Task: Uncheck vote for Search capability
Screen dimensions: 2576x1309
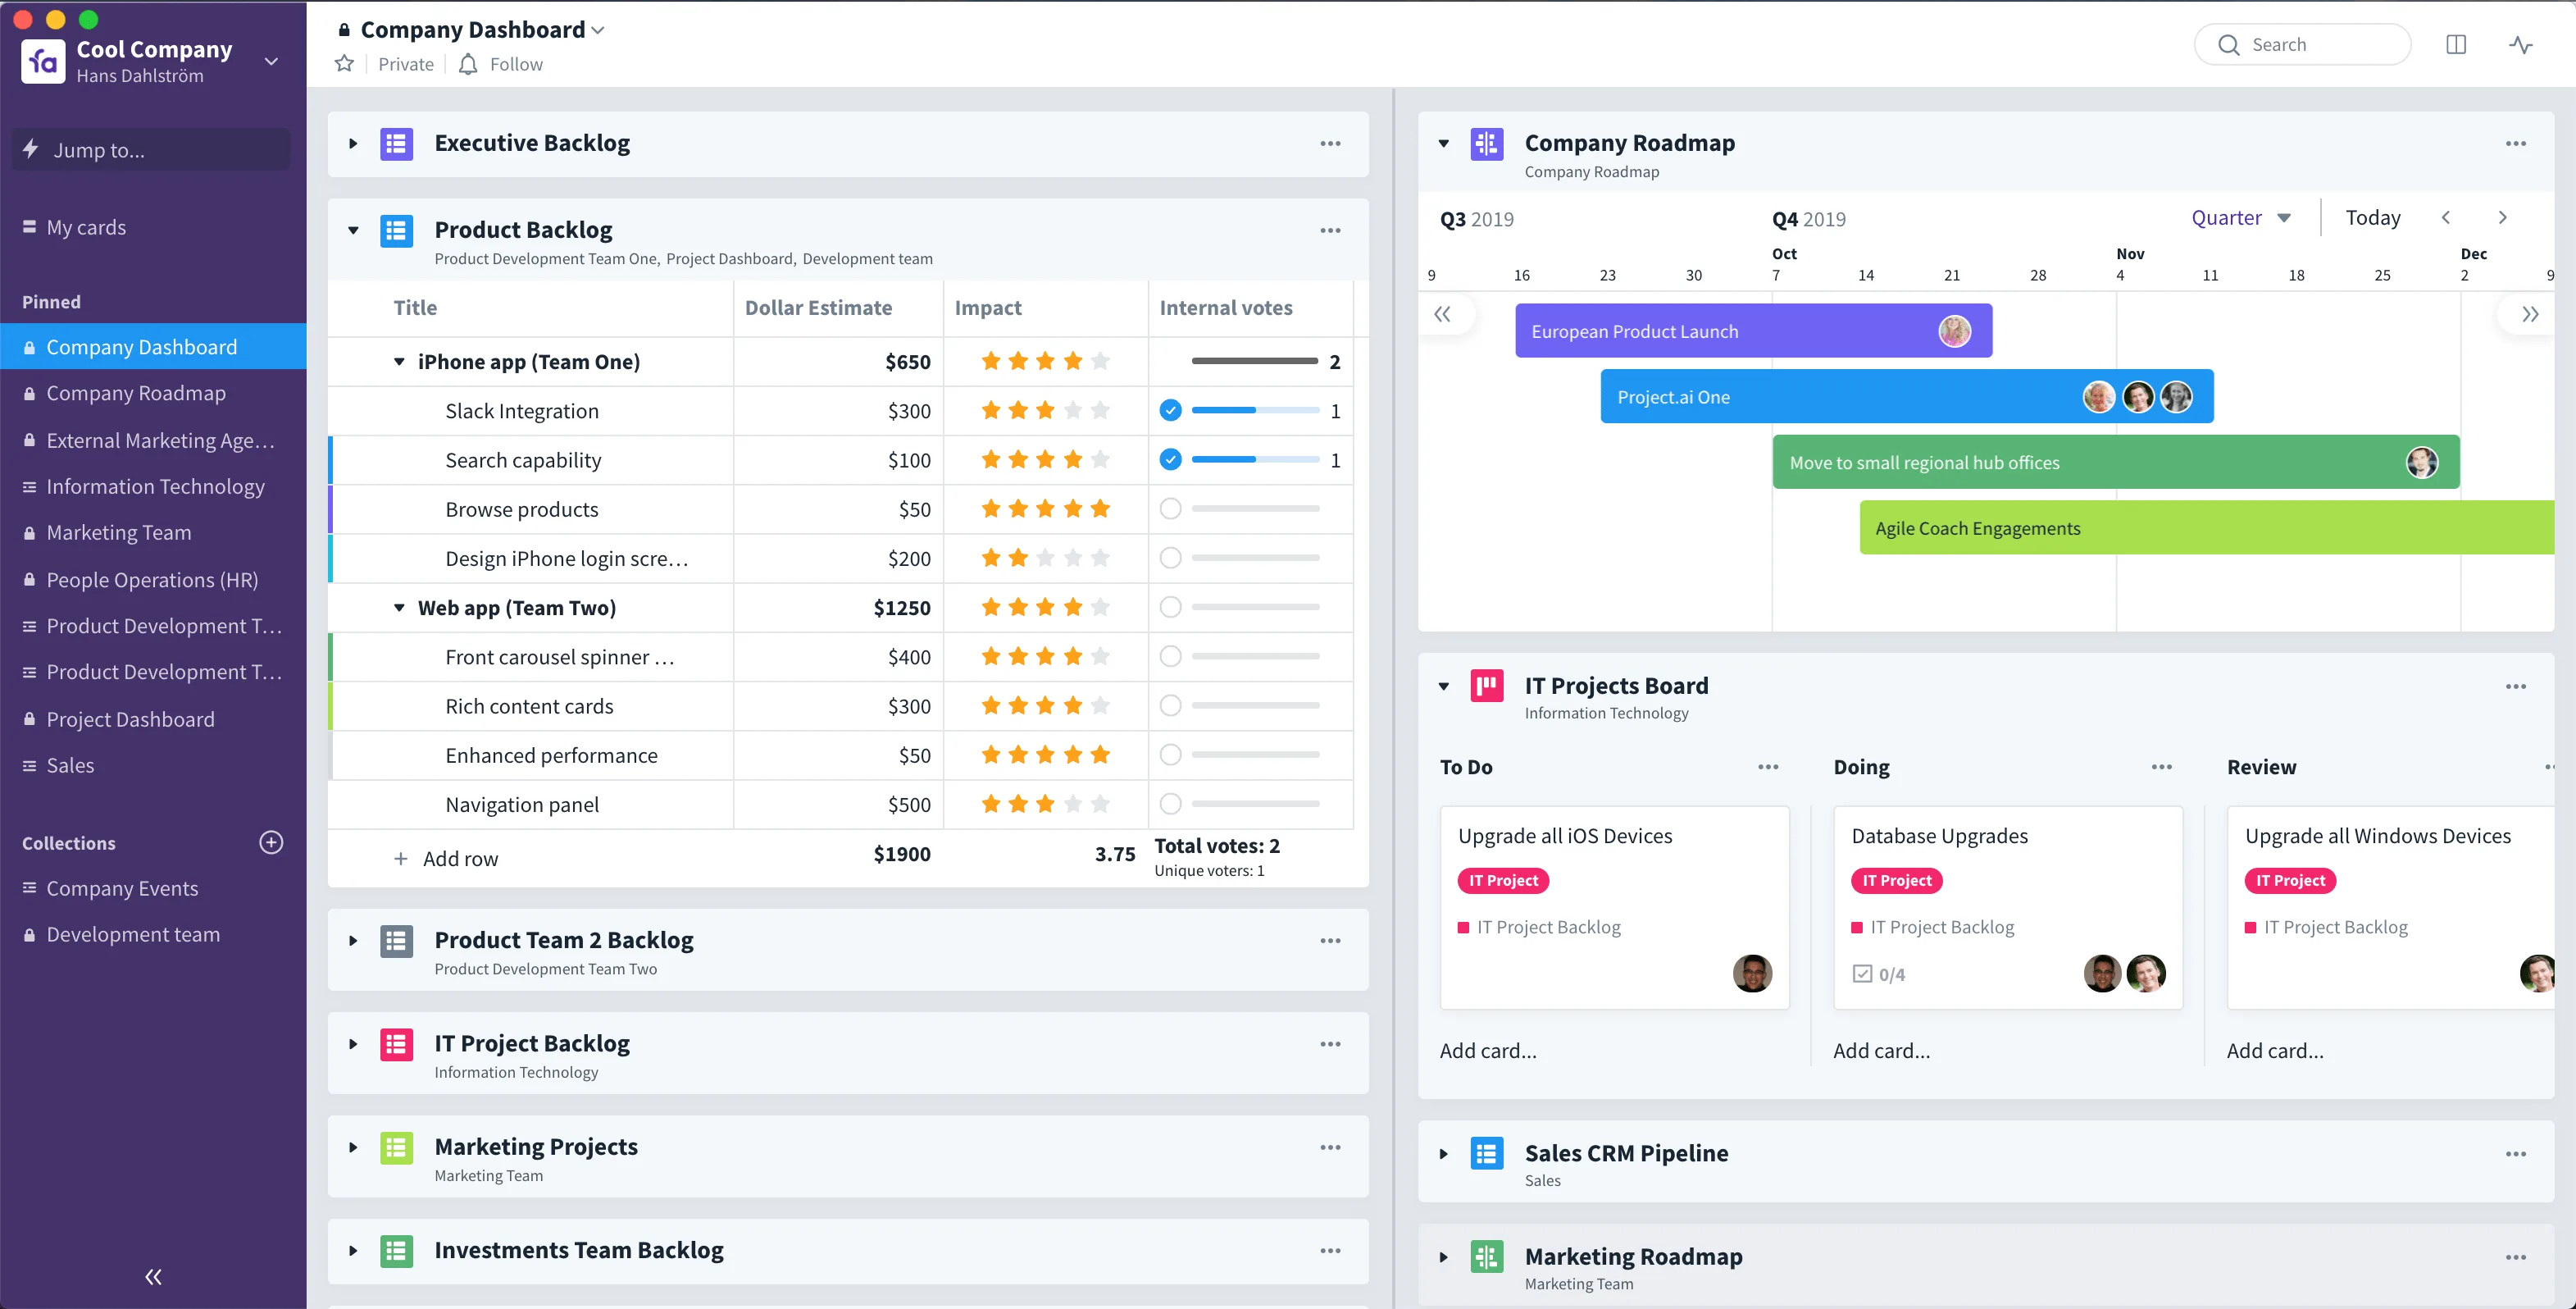Action: [x=1170, y=459]
